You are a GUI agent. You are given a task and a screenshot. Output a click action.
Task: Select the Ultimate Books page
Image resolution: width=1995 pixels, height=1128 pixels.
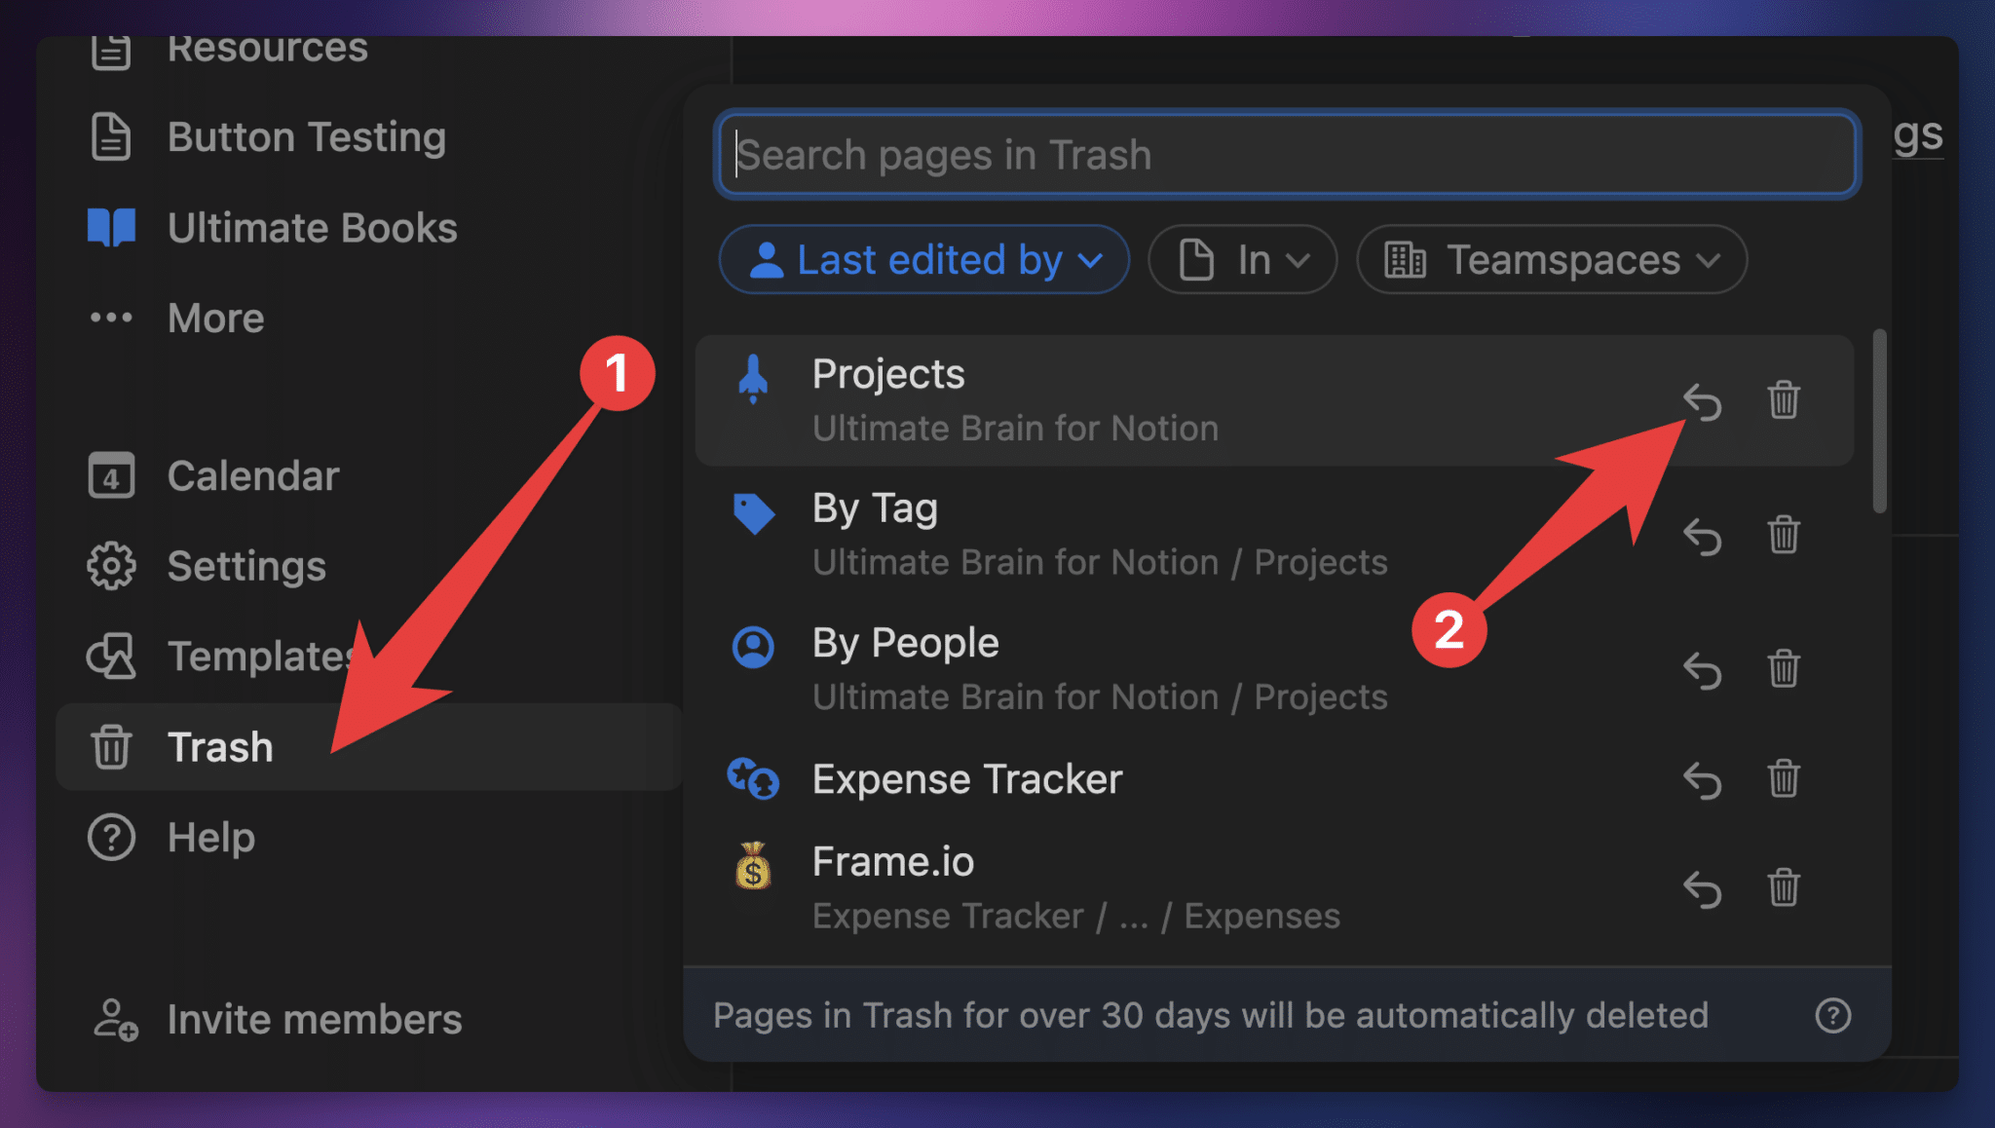point(312,227)
